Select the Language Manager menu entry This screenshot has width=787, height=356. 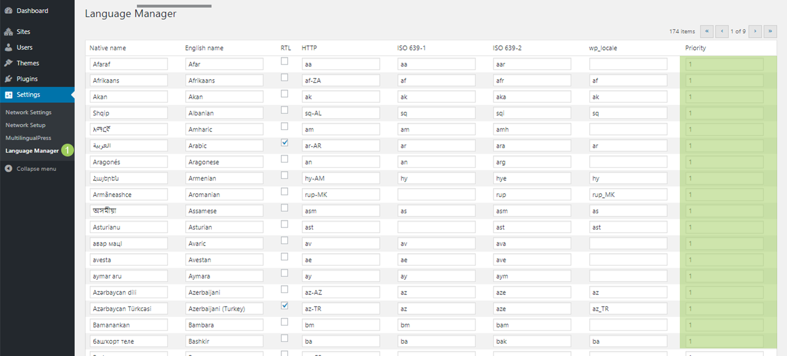pos(32,151)
